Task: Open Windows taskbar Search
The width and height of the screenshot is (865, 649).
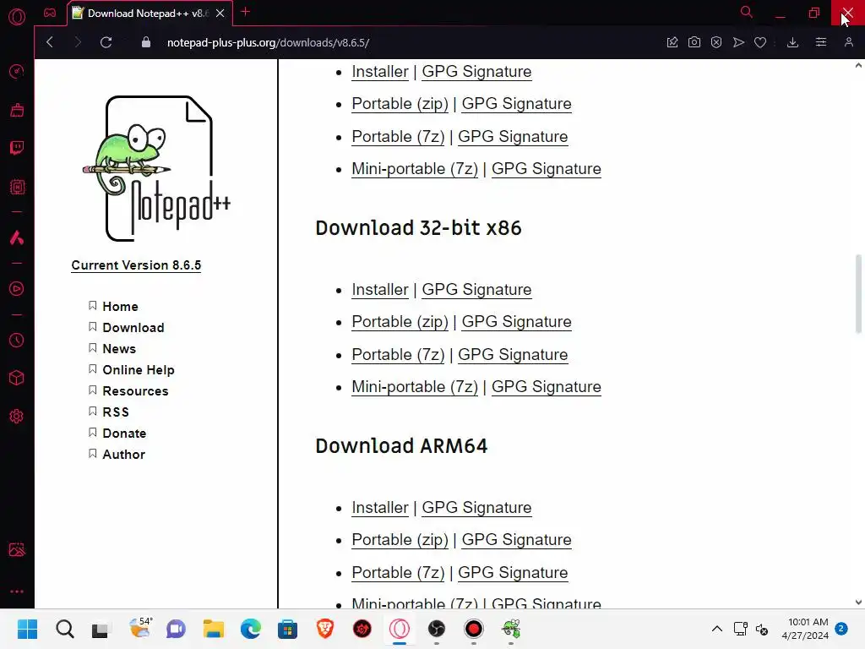Action: 64,629
